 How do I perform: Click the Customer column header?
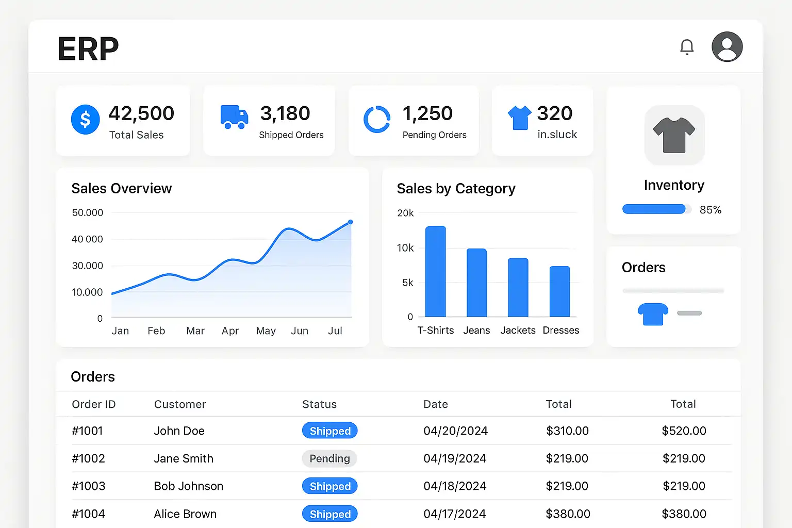point(180,404)
